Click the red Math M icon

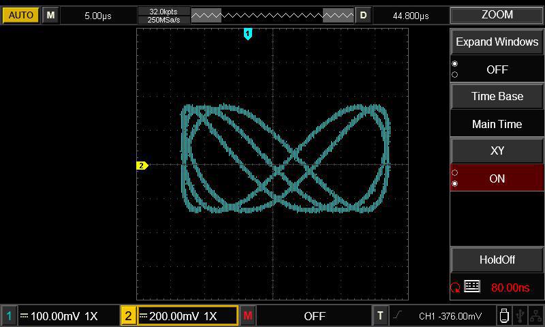click(247, 316)
